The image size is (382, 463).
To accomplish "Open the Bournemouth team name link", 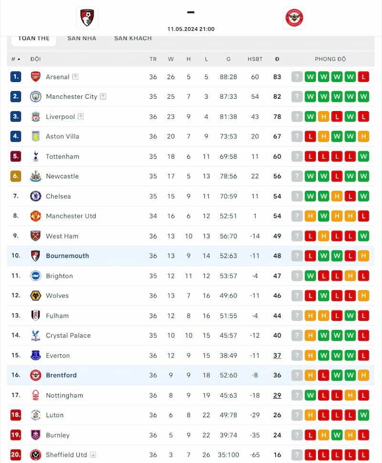I will coord(67,256).
